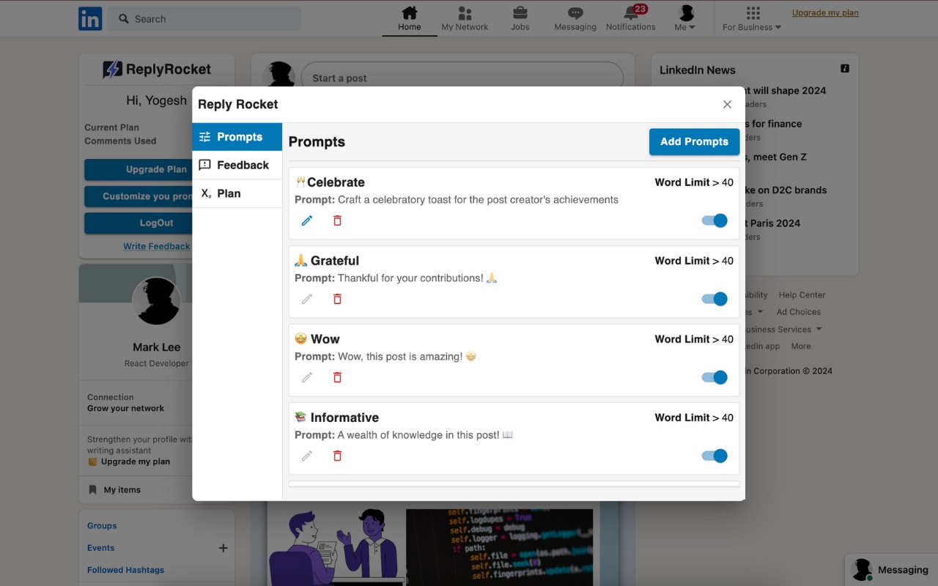This screenshot has width=938, height=586.
Task: Switch off the Informative prompt
Action: tap(714, 456)
